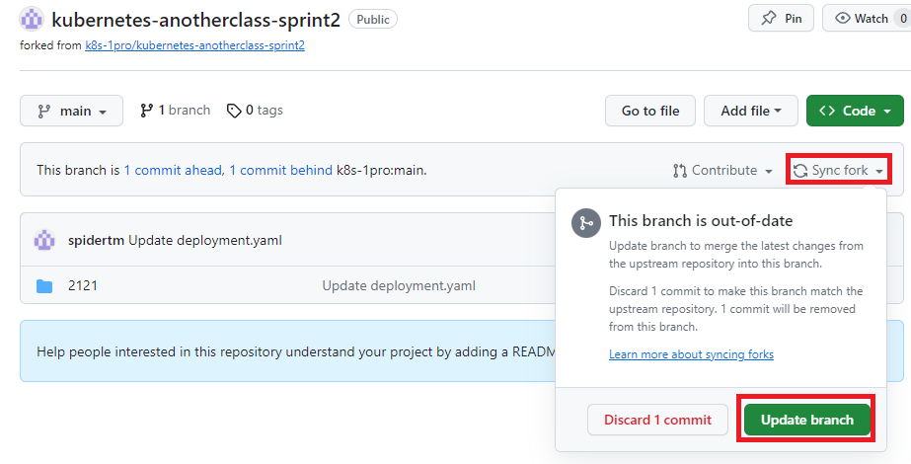Open upstream k8s-1pro/kubernetes-anotherclass-sprint2 link

[x=194, y=45]
